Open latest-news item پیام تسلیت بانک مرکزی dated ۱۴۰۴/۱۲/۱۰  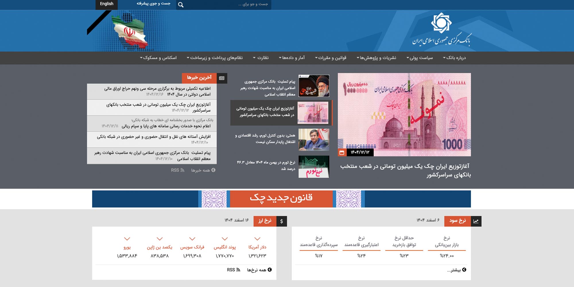click(x=152, y=156)
